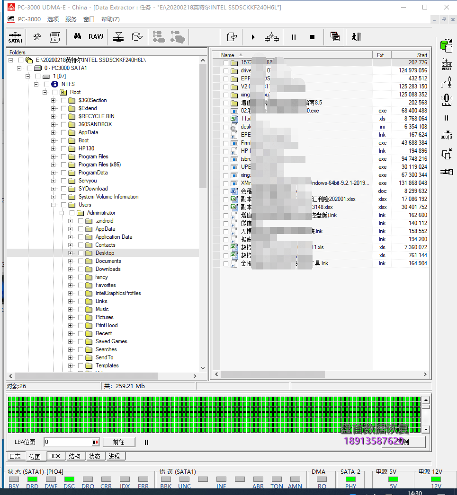
Task: Expand the ProgramData folder node
Action: click(53, 173)
